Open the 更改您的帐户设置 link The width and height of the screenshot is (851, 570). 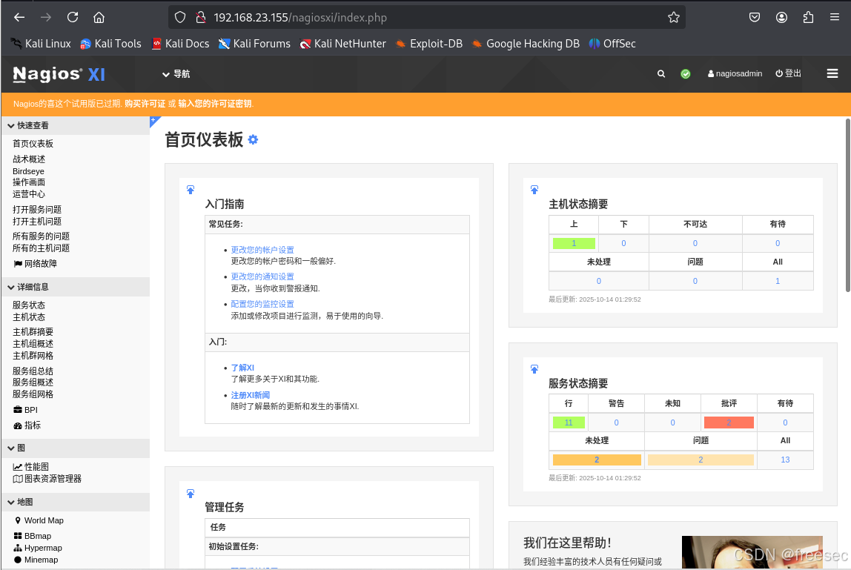(x=262, y=250)
